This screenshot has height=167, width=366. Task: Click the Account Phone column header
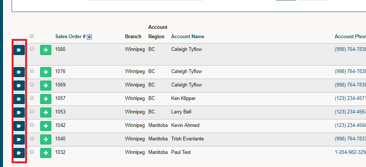(350, 37)
